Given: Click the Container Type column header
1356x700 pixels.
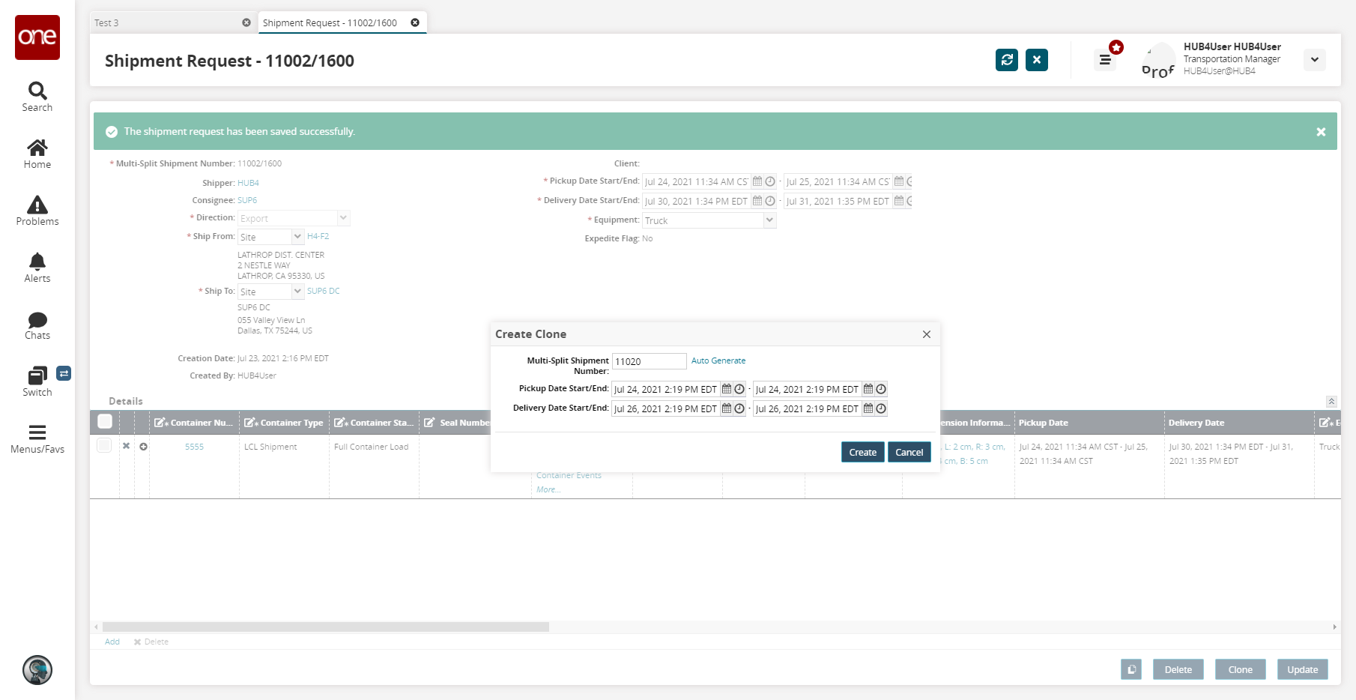Looking at the screenshot, I should coord(284,423).
